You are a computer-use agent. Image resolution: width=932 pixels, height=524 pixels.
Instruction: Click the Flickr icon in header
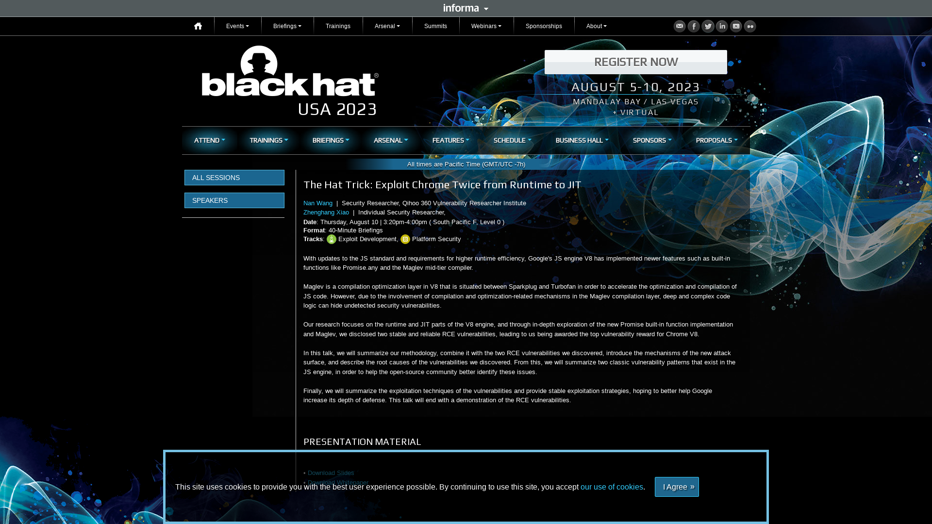(750, 26)
